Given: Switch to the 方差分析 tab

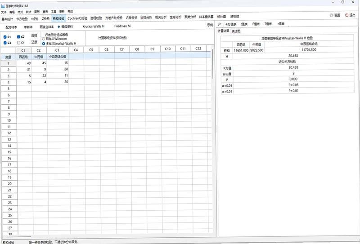Looking at the screenshot, I should point(131,18).
